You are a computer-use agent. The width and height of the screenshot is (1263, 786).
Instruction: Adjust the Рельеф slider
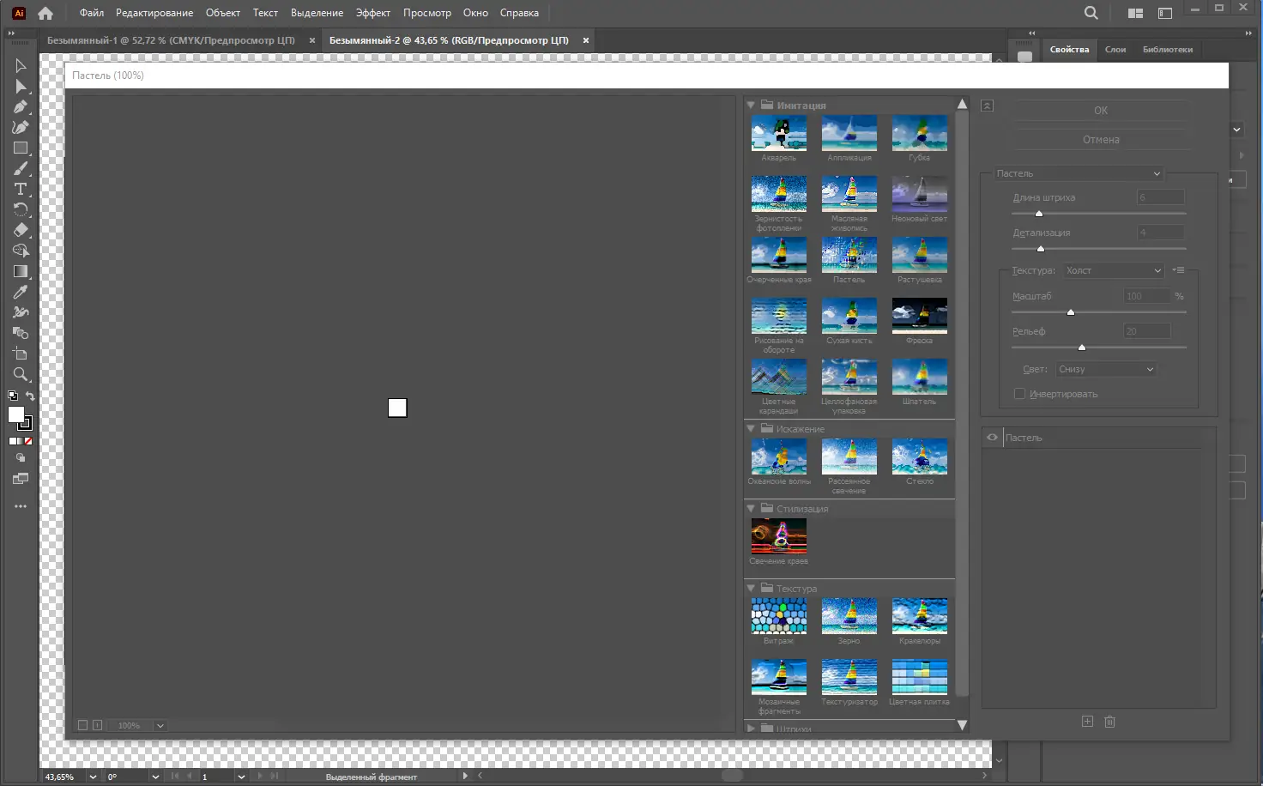click(1082, 348)
